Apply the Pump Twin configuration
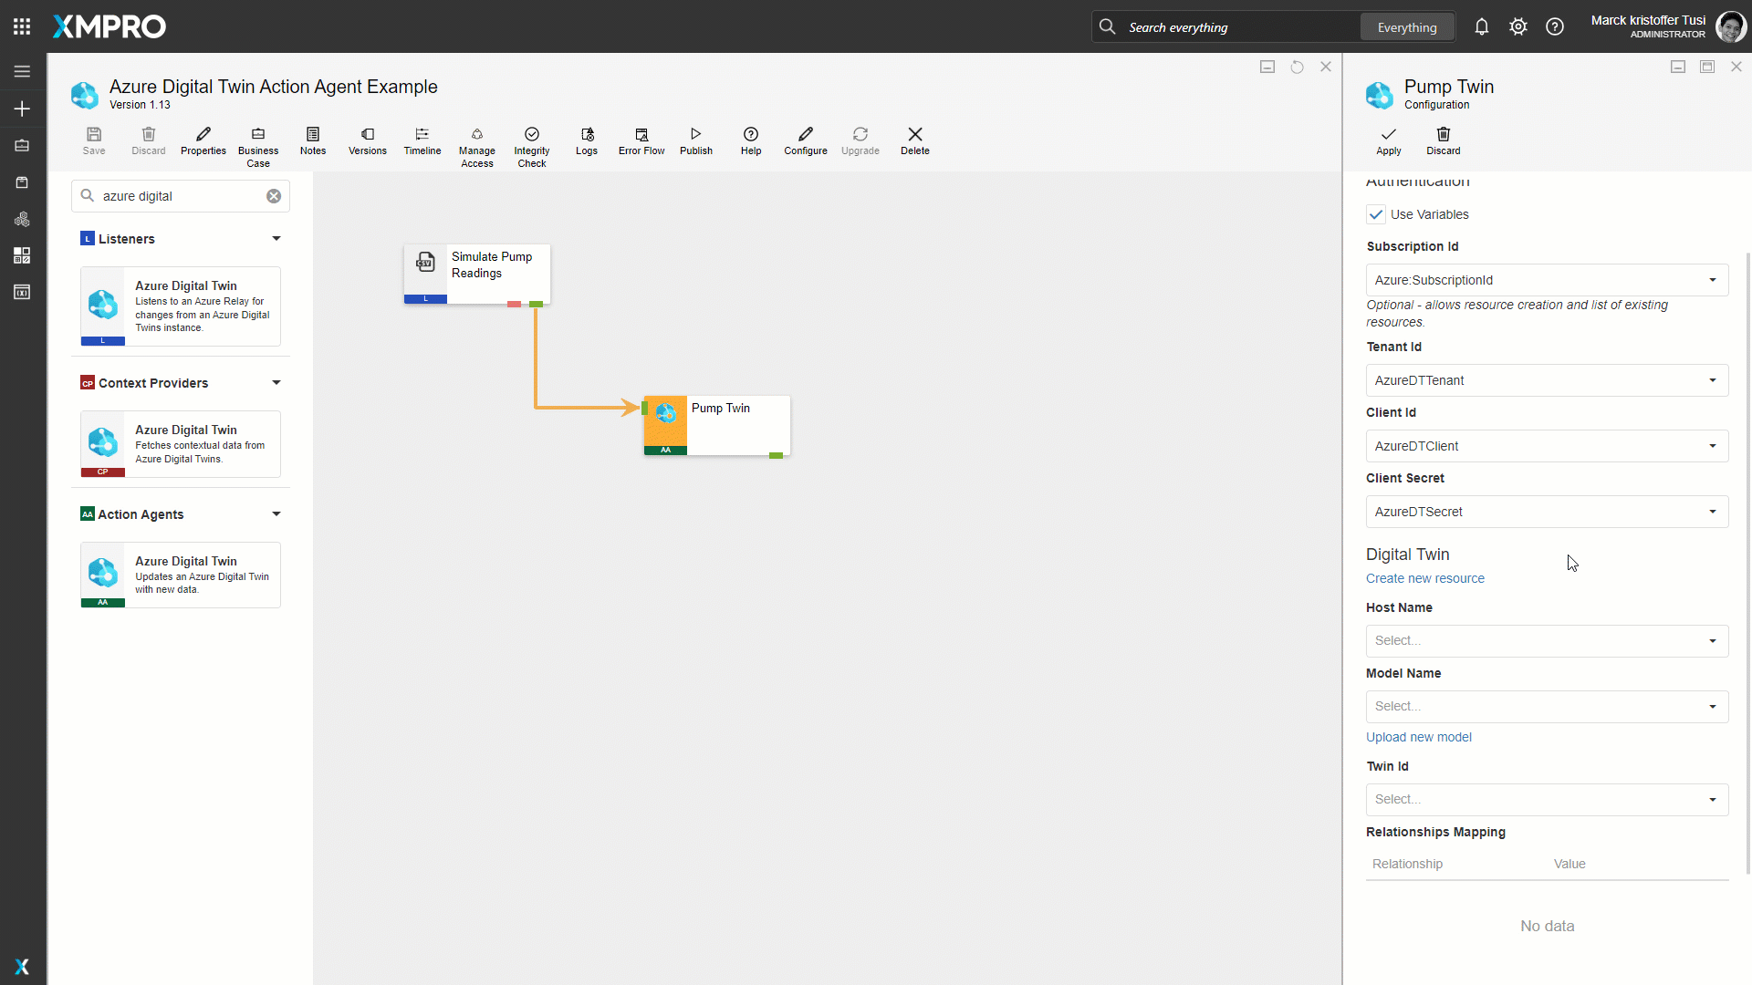The width and height of the screenshot is (1752, 985). point(1388,140)
